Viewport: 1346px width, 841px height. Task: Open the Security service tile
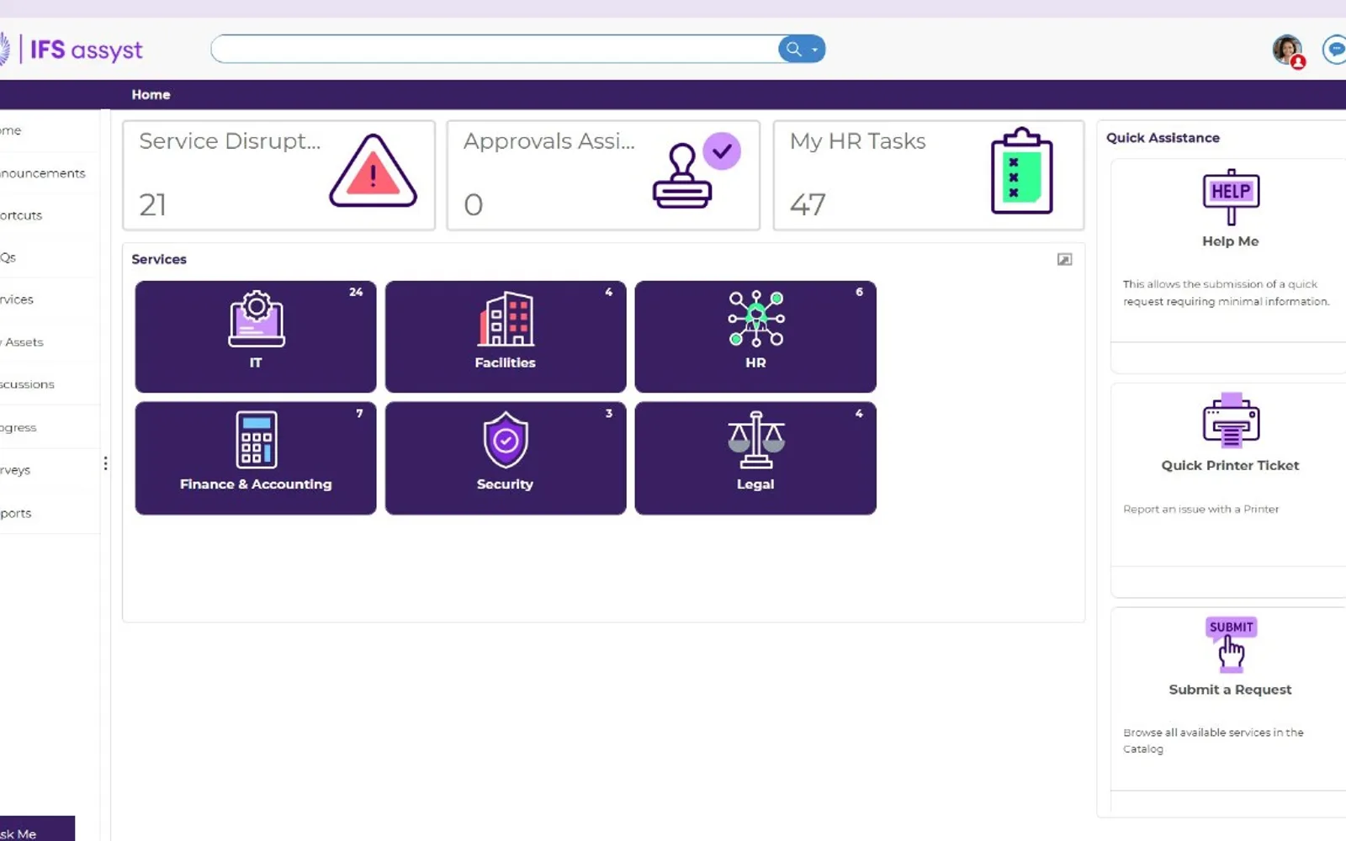coord(506,458)
